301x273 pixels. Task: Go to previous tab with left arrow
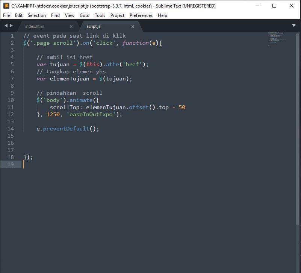tap(6, 25)
